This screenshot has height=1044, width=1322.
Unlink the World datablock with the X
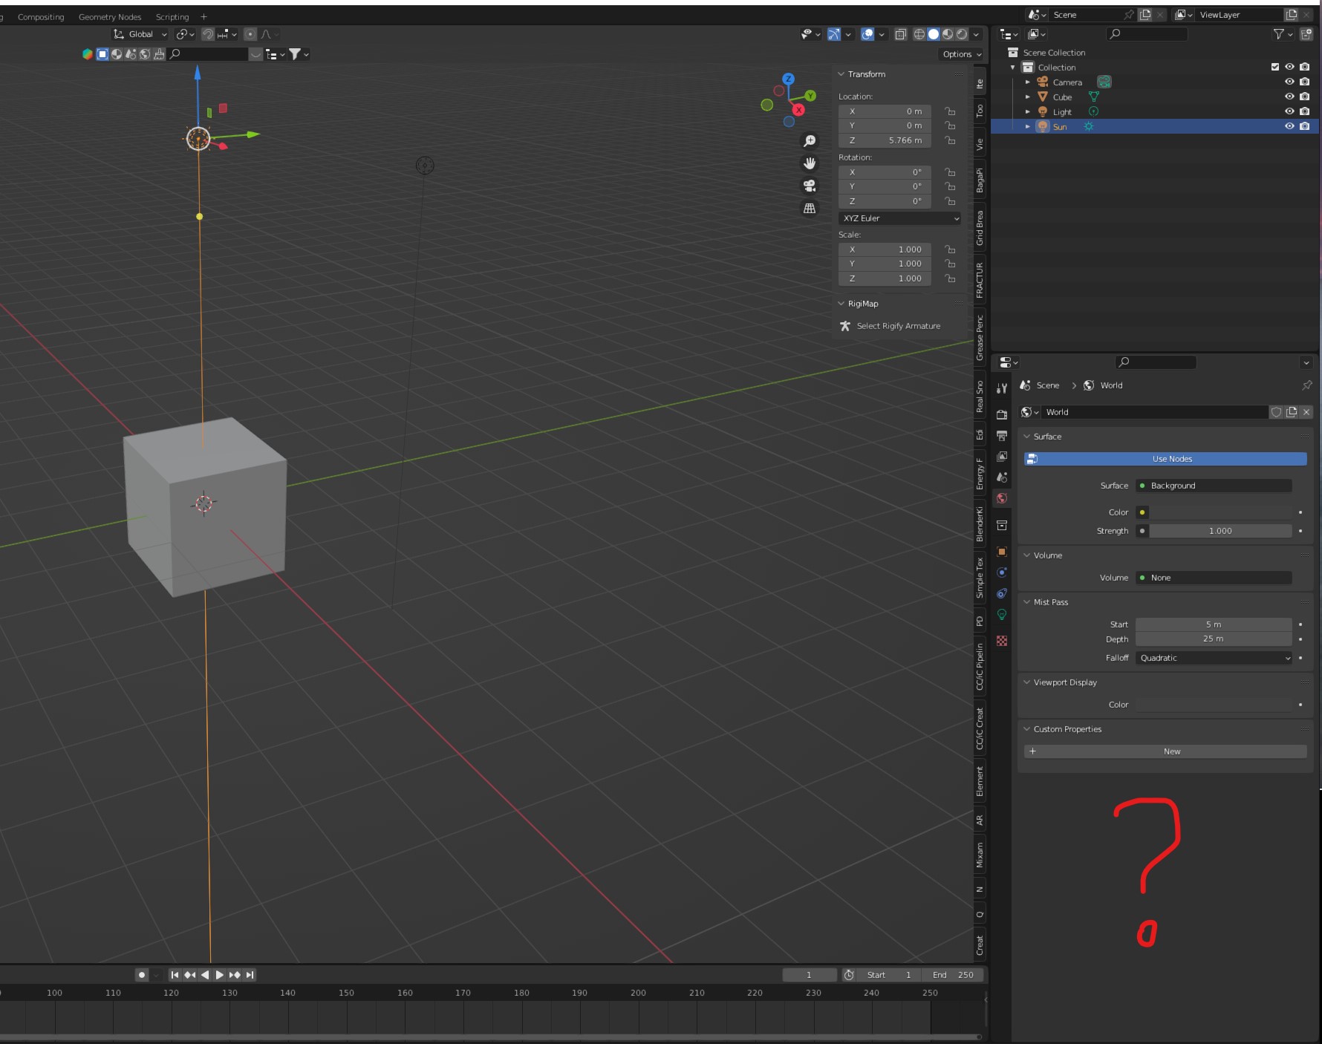pyautogui.click(x=1306, y=412)
